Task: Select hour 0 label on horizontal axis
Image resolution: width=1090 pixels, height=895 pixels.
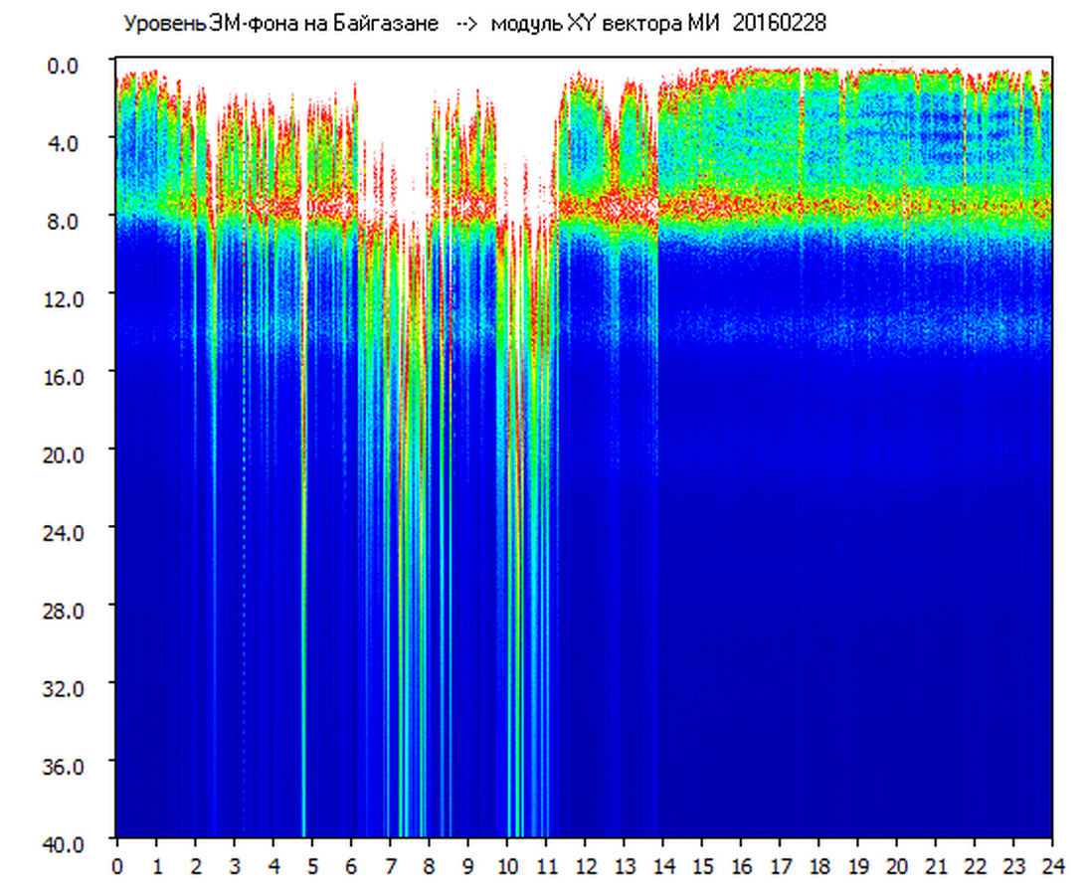Action: (x=116, y=865)
